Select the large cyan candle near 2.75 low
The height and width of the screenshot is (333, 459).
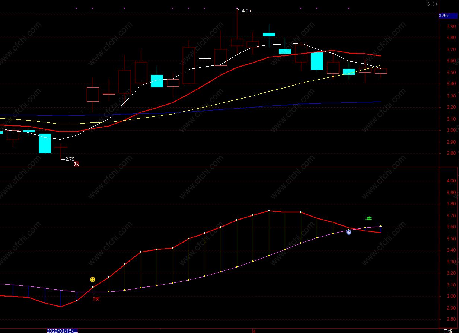[x=45, y=143]
